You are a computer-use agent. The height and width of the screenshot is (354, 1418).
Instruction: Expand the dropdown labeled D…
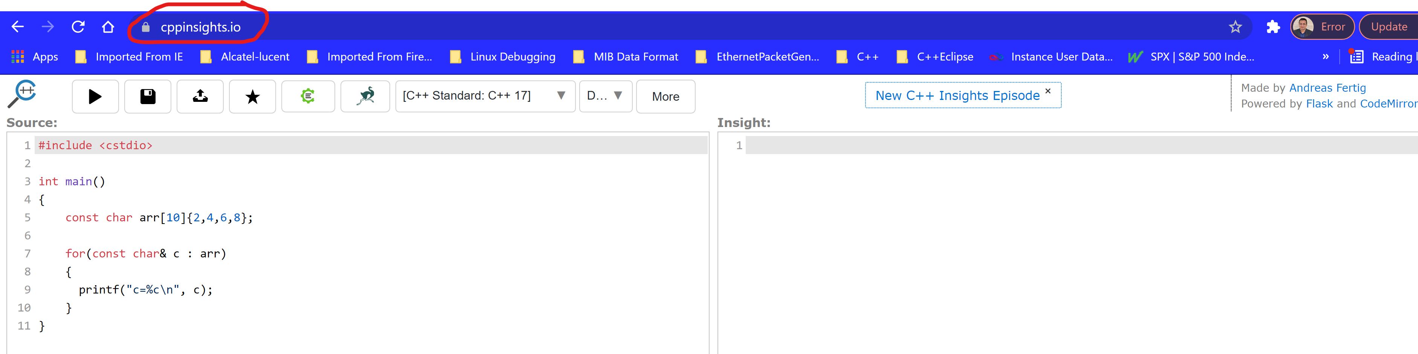pyautogui.click(x=605, y=96)
